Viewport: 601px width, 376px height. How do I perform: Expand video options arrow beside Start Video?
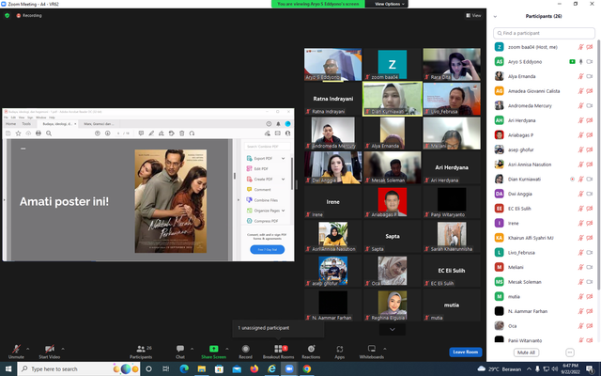[x=63, y=349]
